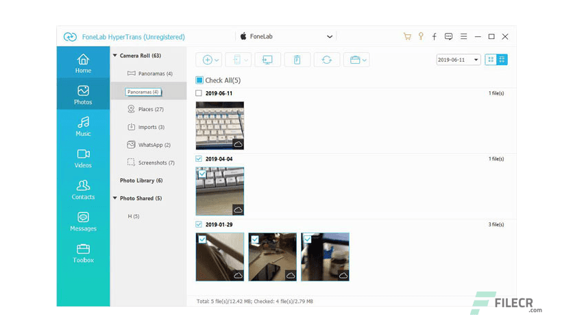The width and height of the screenshot is (573, 332).
Task: Click the 2019-01-29 date heading
Action: (x=219, y=224)
